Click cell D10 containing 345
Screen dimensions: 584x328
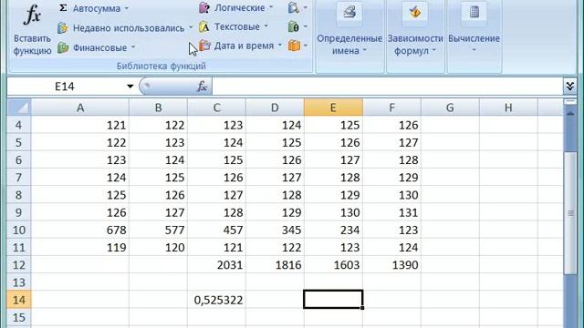pyautogui.click(x=275, y=230)
